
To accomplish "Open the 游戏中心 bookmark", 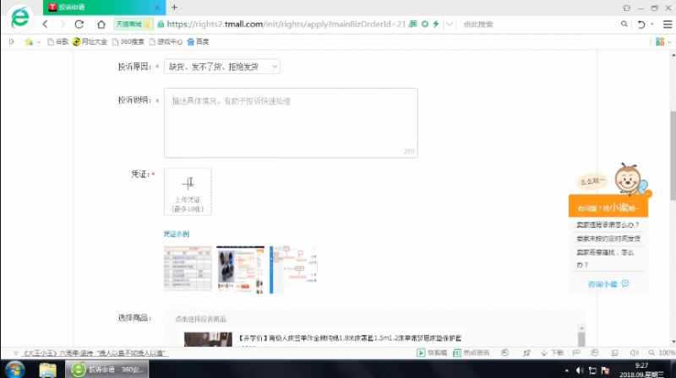I will tap(166, 41).
